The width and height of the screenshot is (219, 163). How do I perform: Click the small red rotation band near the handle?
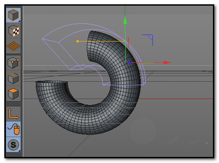coord(128,42)
